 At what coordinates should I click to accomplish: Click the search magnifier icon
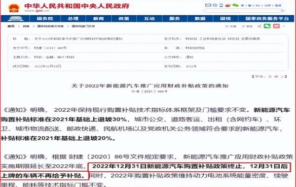(x=282, y=11)
